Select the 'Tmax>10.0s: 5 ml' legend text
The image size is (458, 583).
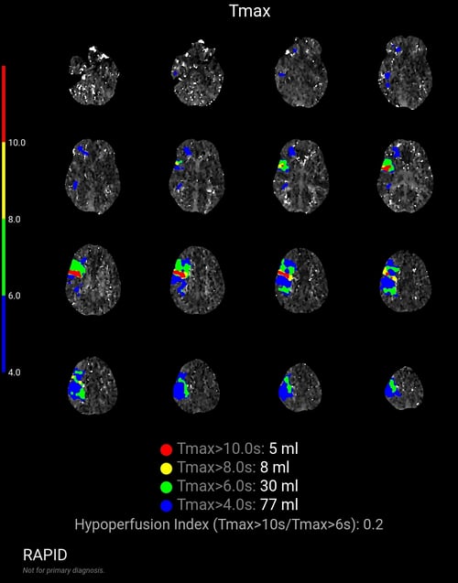pos(237,448)
